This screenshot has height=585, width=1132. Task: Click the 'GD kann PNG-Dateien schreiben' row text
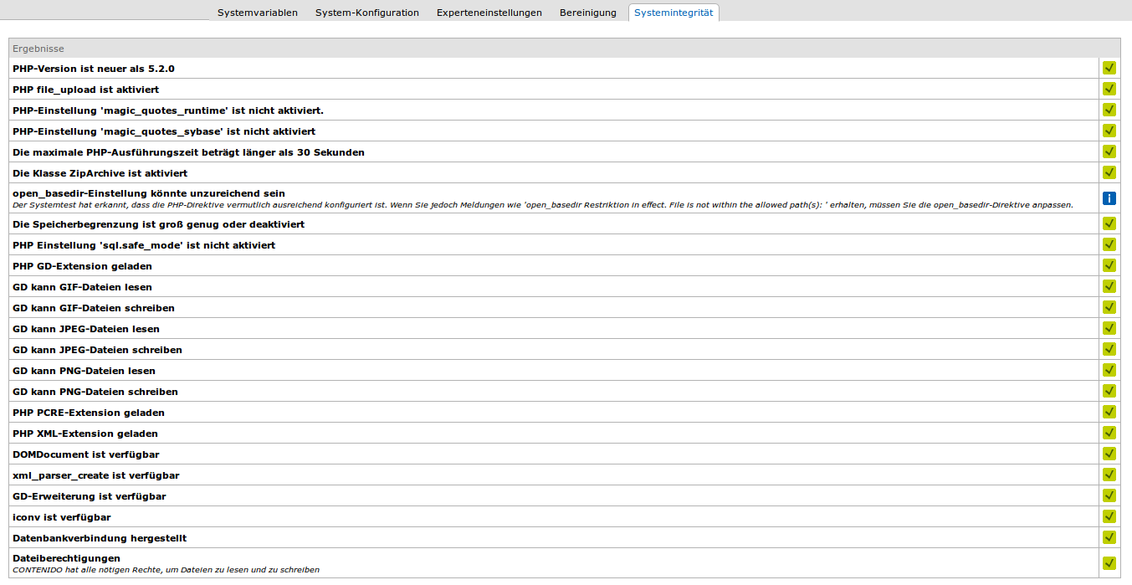click(95, 392)
